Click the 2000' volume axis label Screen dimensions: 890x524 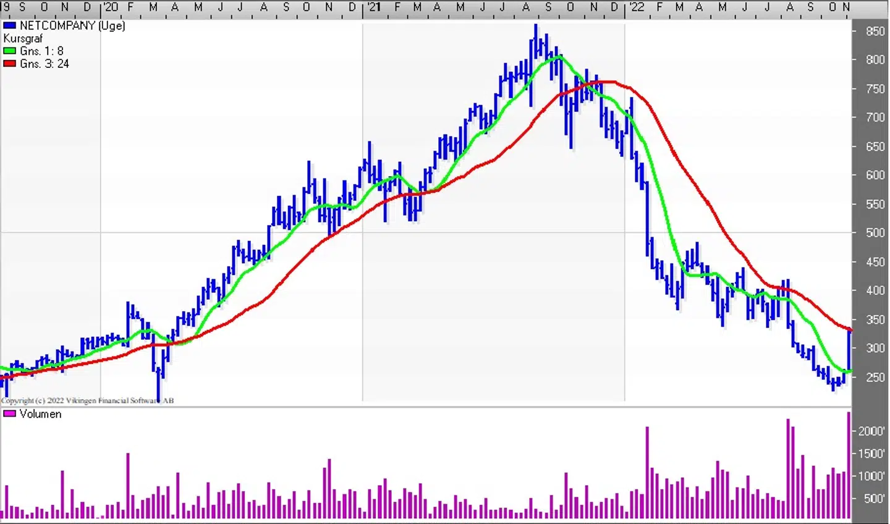[871, 431]
